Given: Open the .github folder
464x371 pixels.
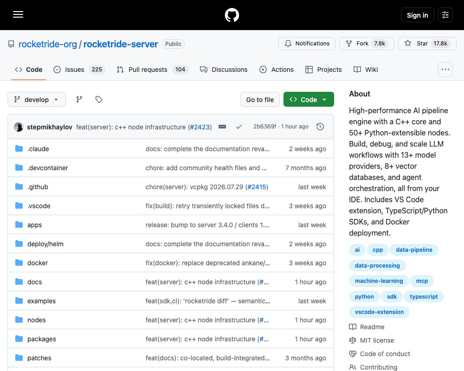Looking at the screenshot, I should (38, 187).
